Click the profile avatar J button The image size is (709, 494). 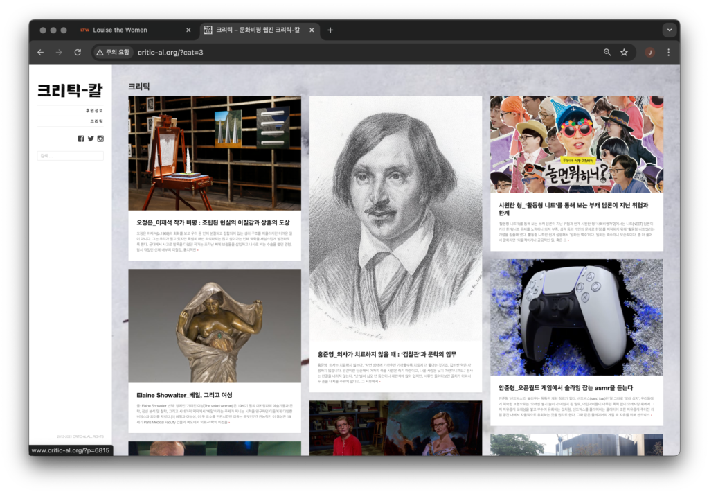(649, 52)
